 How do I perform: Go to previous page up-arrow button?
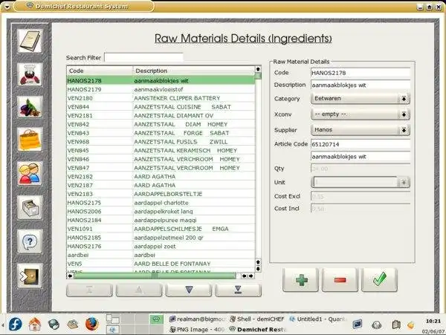139,290
